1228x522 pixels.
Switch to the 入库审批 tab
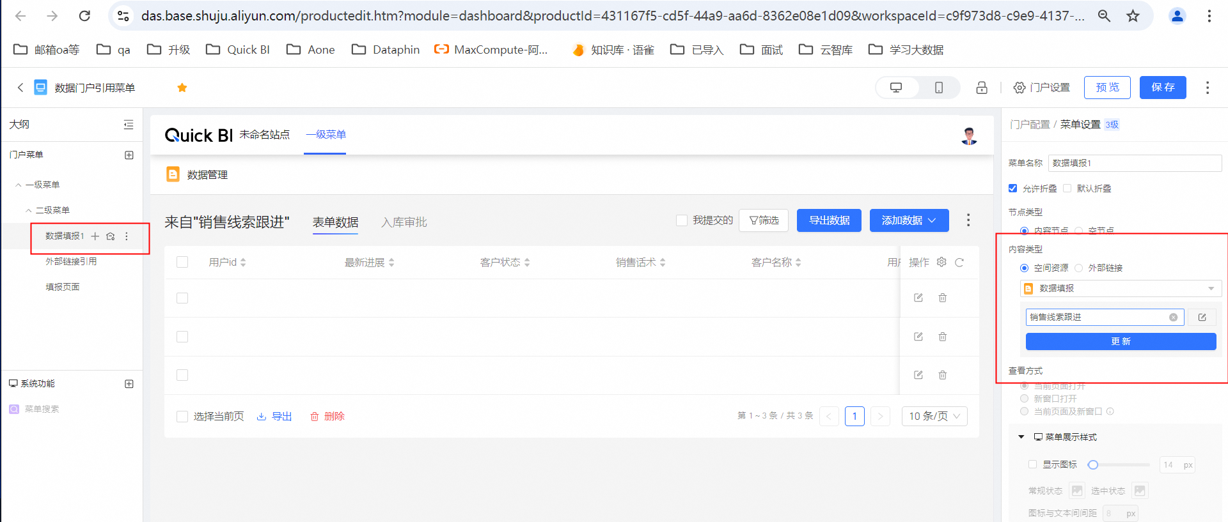point(404,222)
